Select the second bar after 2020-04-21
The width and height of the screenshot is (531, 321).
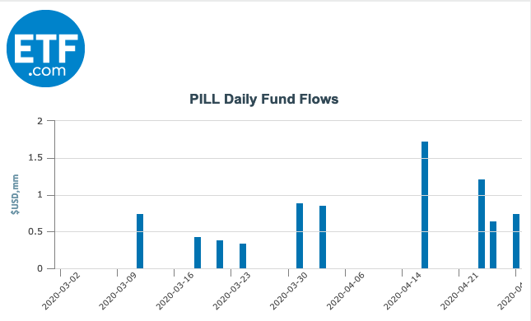pos(493,244)
